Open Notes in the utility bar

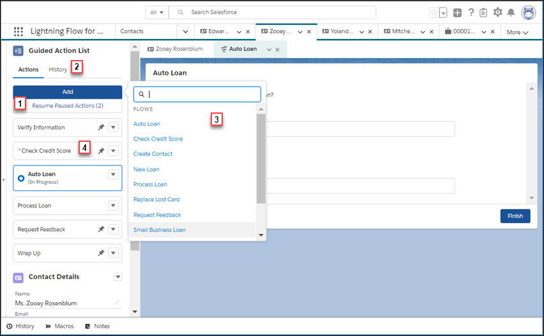click(x=98, y=326)
